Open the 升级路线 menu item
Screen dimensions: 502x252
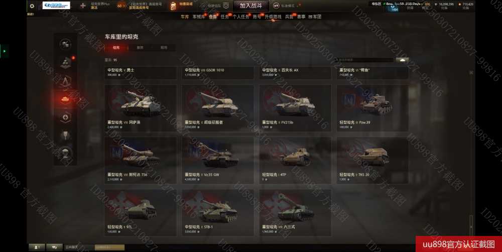273,17
